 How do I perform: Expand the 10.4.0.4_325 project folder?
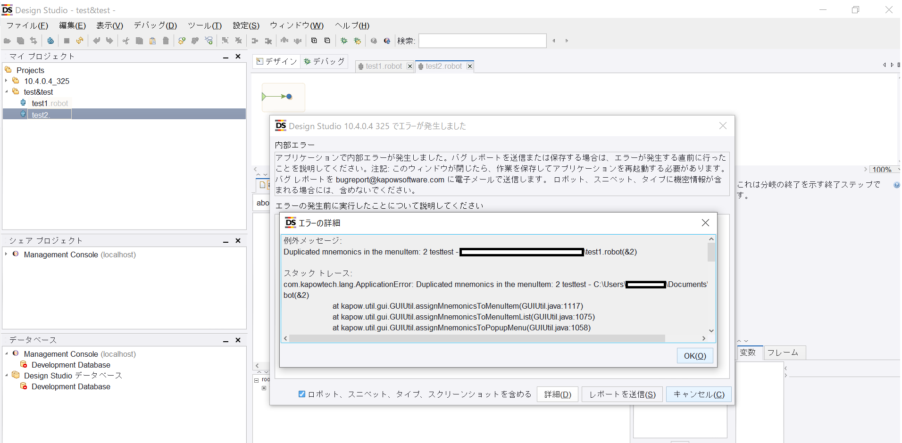click(7, 81)
